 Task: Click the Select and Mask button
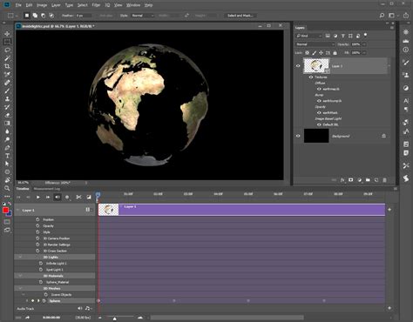[240, 16]
